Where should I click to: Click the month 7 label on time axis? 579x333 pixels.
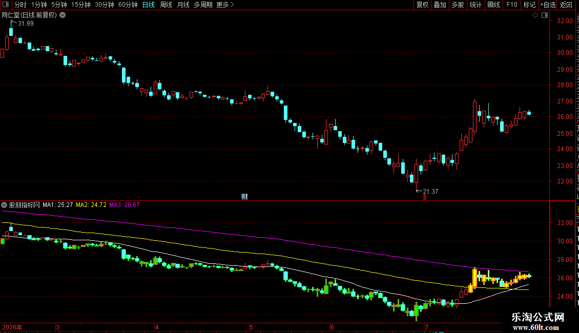pos(427,327)
